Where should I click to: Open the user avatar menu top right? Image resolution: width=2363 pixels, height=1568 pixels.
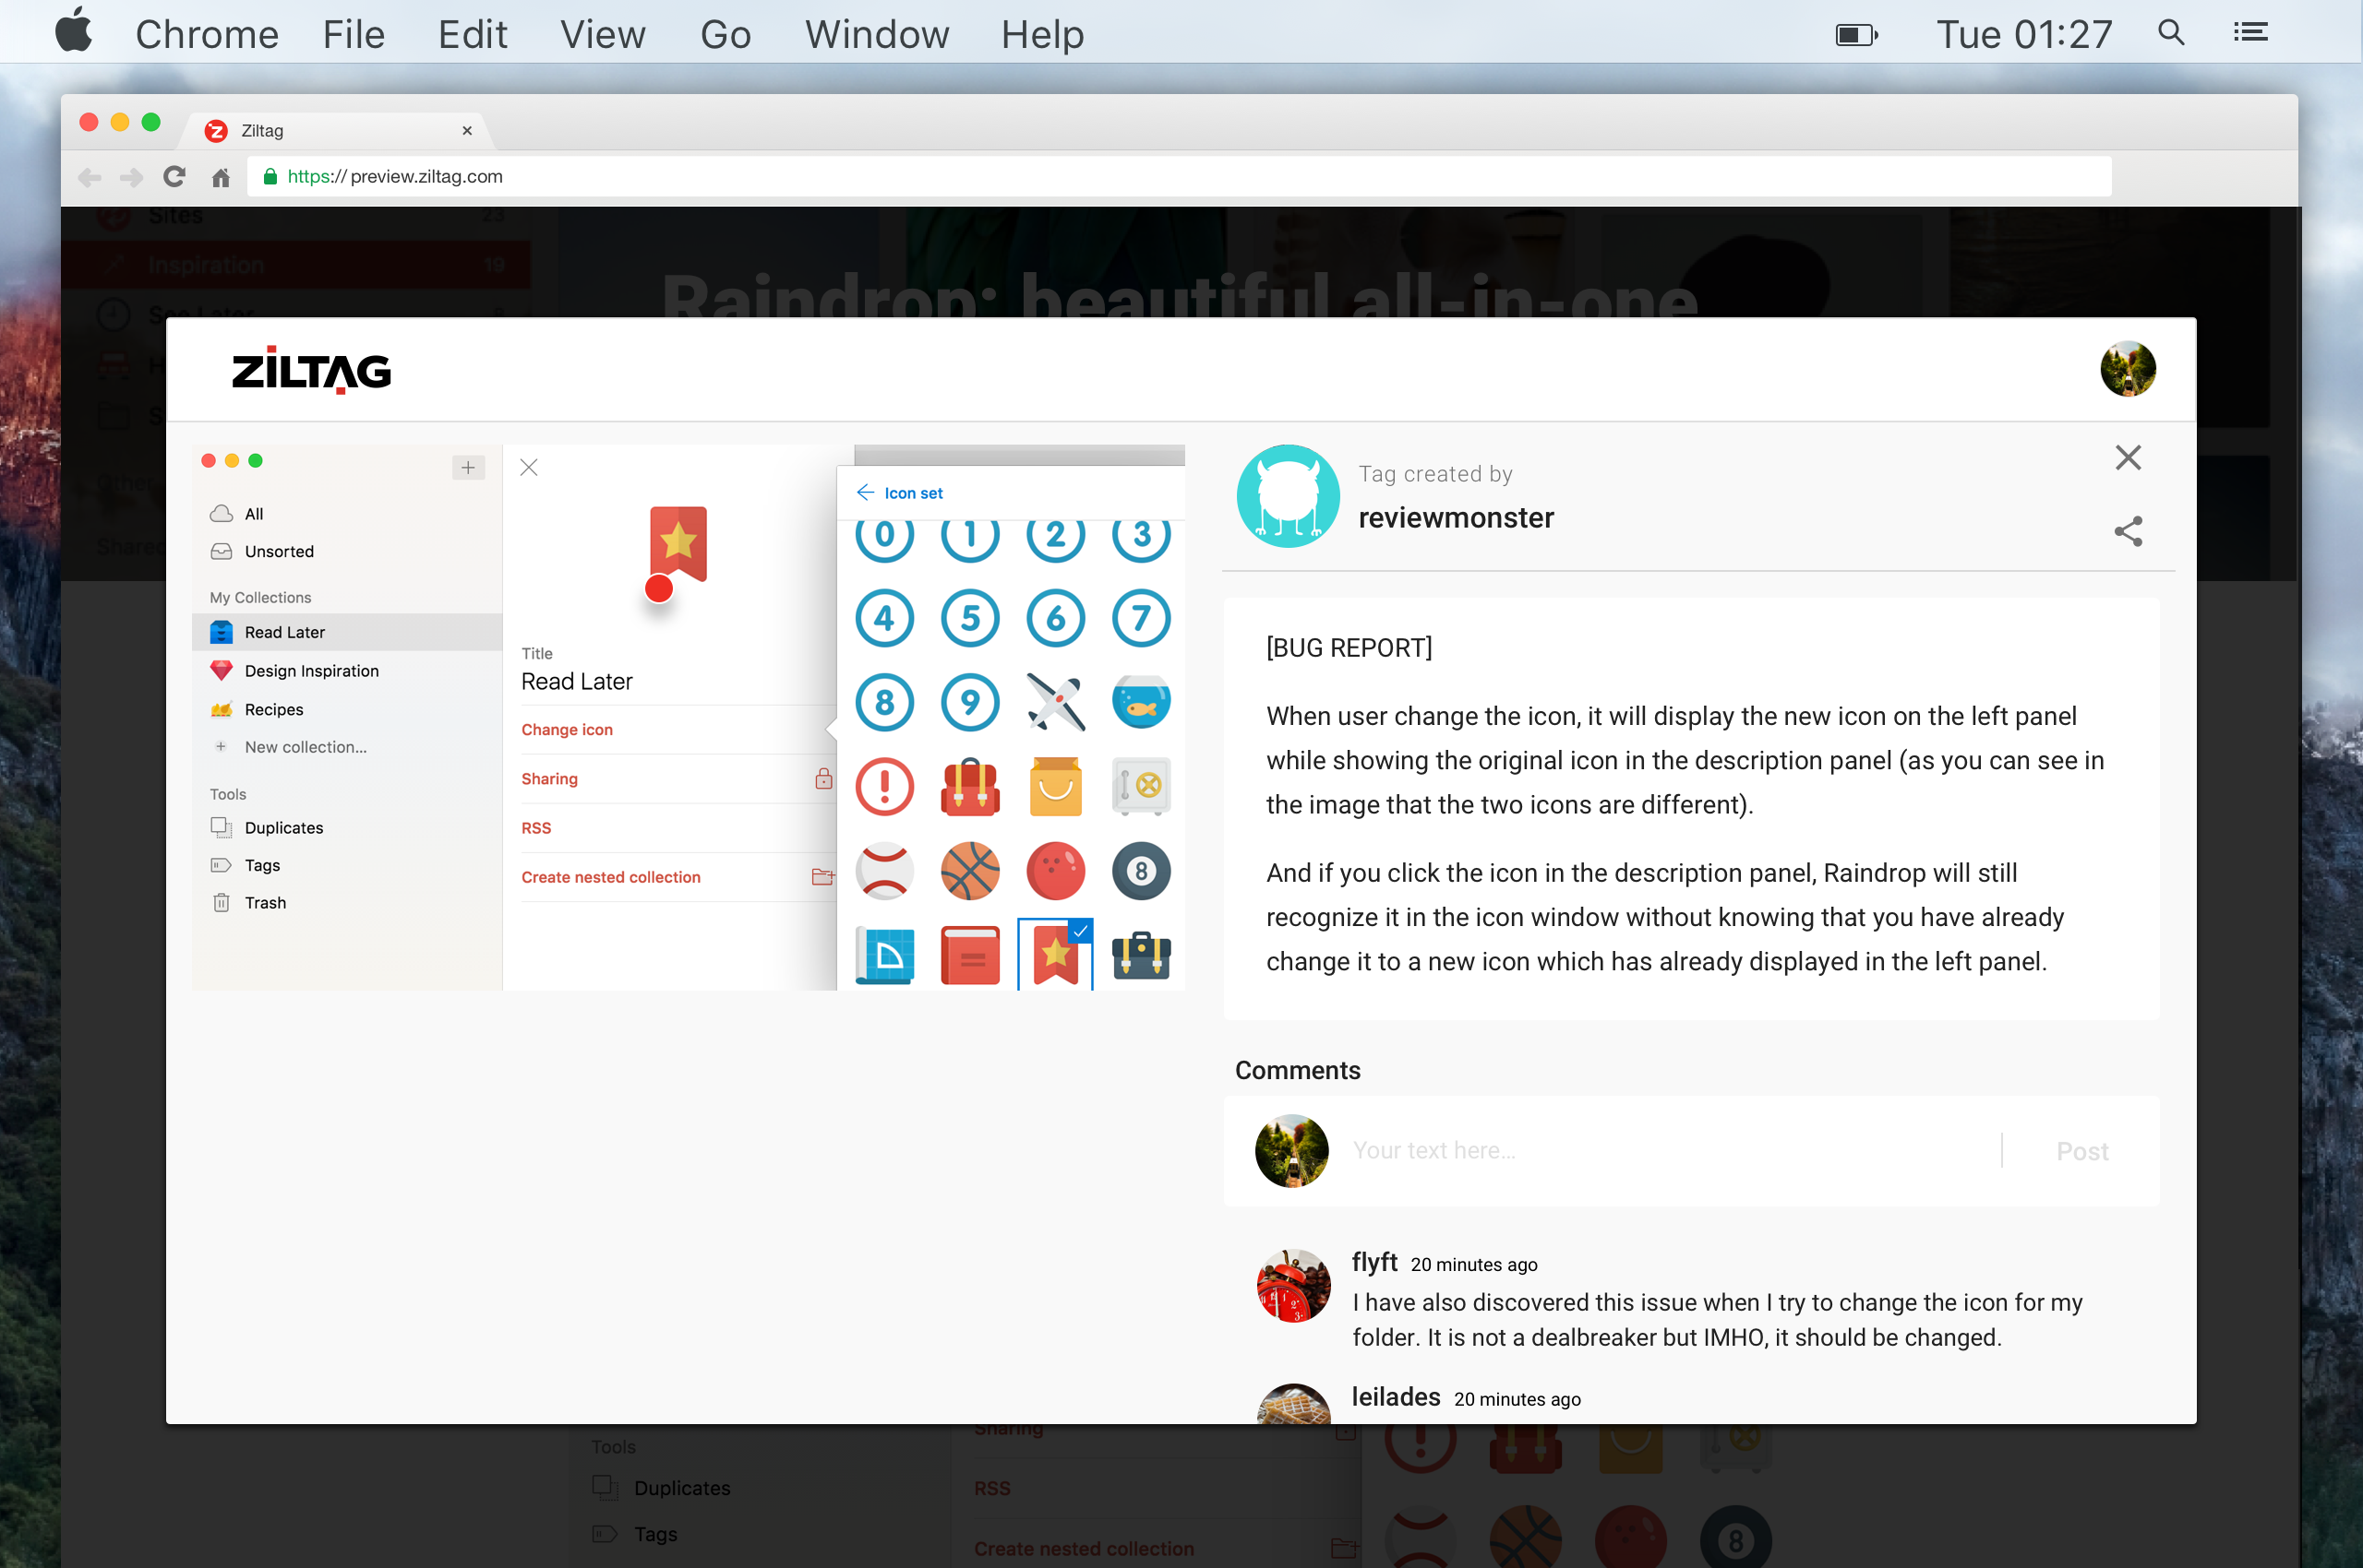tap(2128, 369)
